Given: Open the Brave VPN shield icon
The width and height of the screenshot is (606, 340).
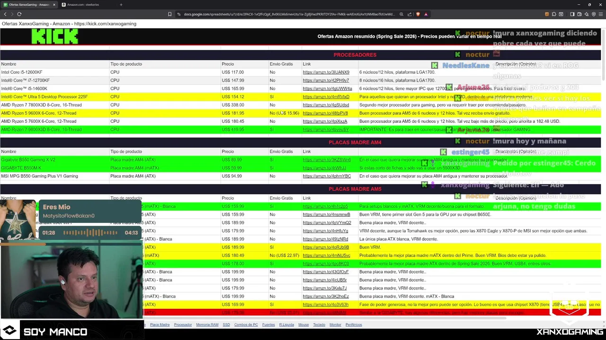Looking at the screenshot, I should click(594, 14).
